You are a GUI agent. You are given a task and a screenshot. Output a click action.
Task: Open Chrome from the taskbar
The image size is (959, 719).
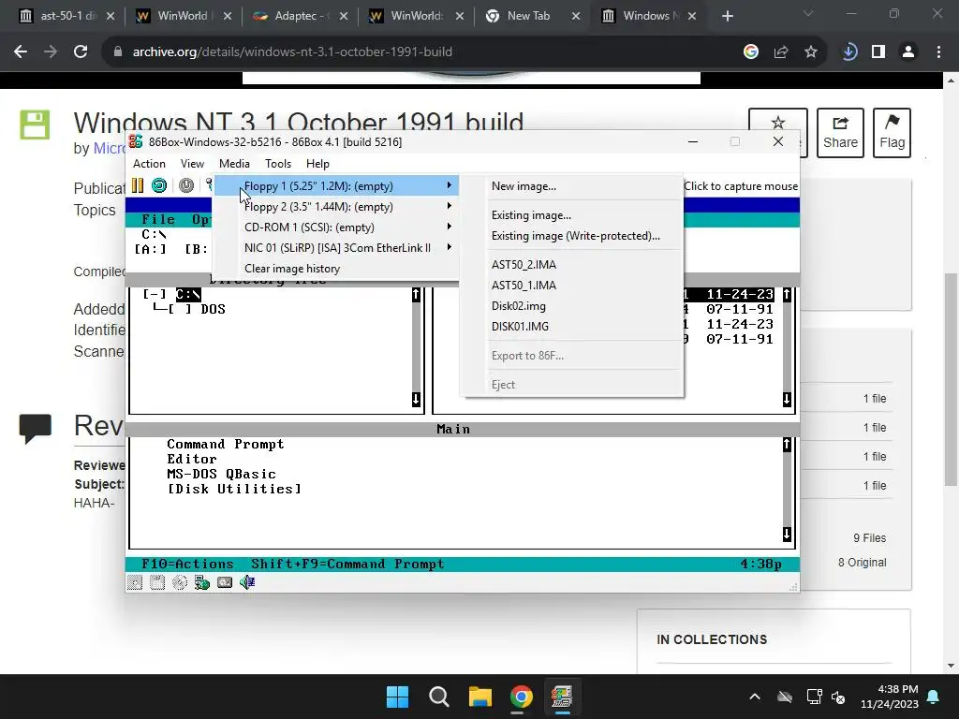[x=521, y=697]
